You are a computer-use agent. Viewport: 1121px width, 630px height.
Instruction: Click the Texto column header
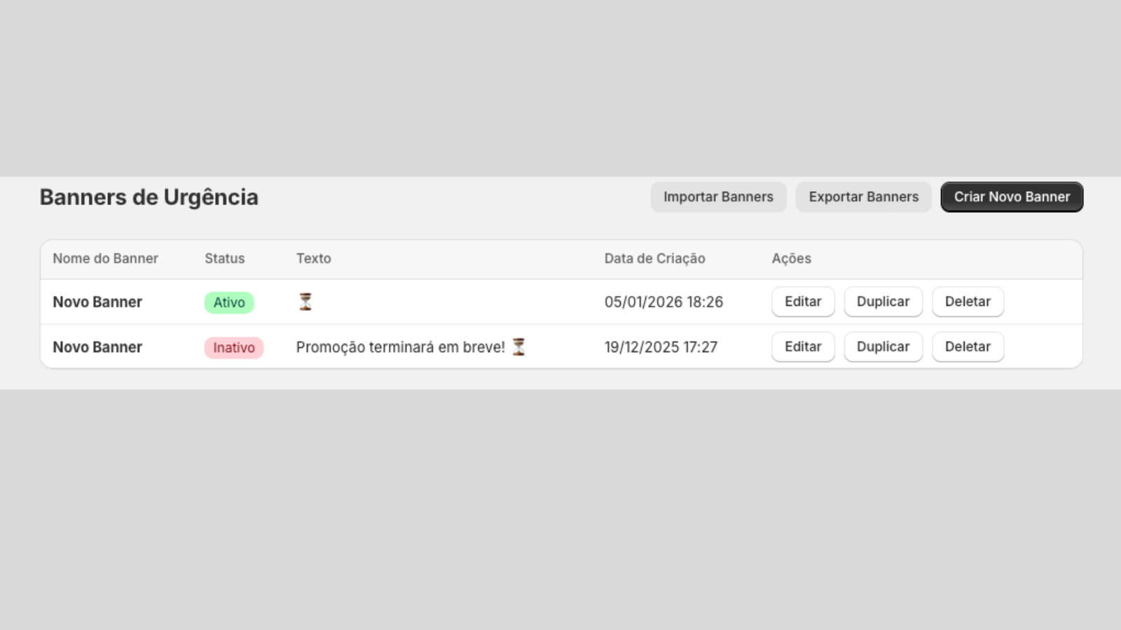pos(313,258)
